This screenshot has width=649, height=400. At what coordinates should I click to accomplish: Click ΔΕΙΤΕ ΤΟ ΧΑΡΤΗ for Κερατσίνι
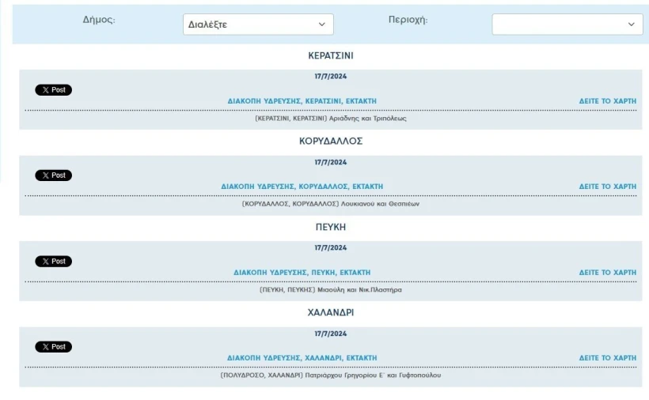tap(607, 101)
